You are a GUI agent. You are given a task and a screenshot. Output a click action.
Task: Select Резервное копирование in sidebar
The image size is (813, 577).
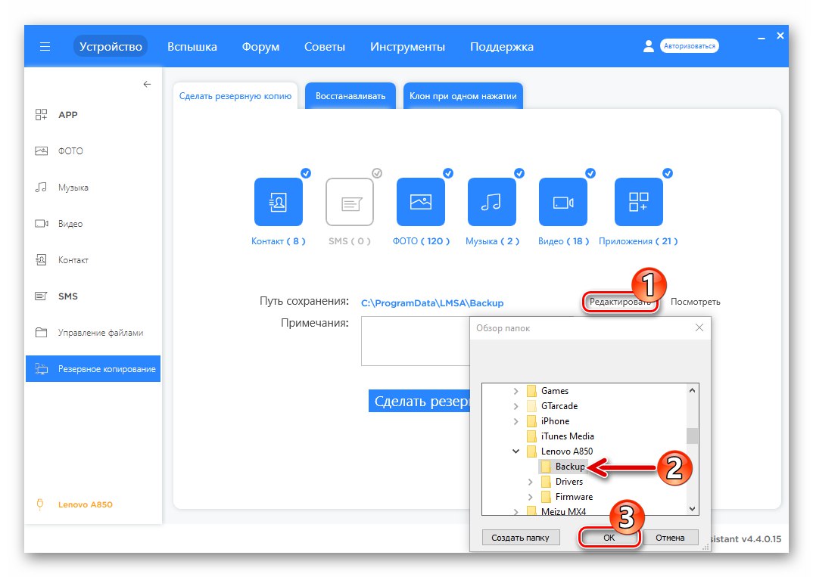pyautogui.click(x=93, y=369)
